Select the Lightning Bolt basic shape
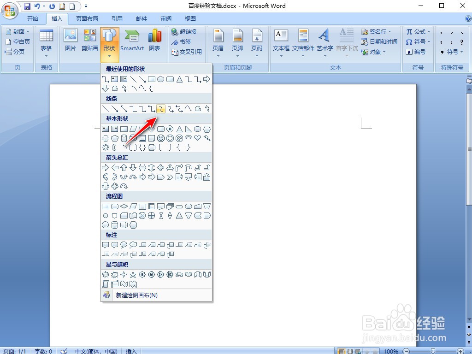The width and height of the screenshot is (472, 354). point(207,138)
